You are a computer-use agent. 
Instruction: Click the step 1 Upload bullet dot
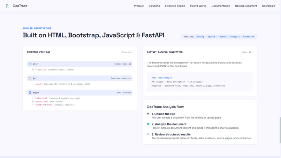click(x=148, y=114)
